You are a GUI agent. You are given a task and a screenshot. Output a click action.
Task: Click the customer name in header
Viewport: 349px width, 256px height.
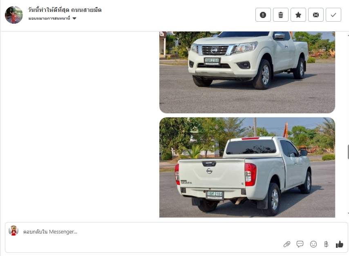(x=65, y=10)
